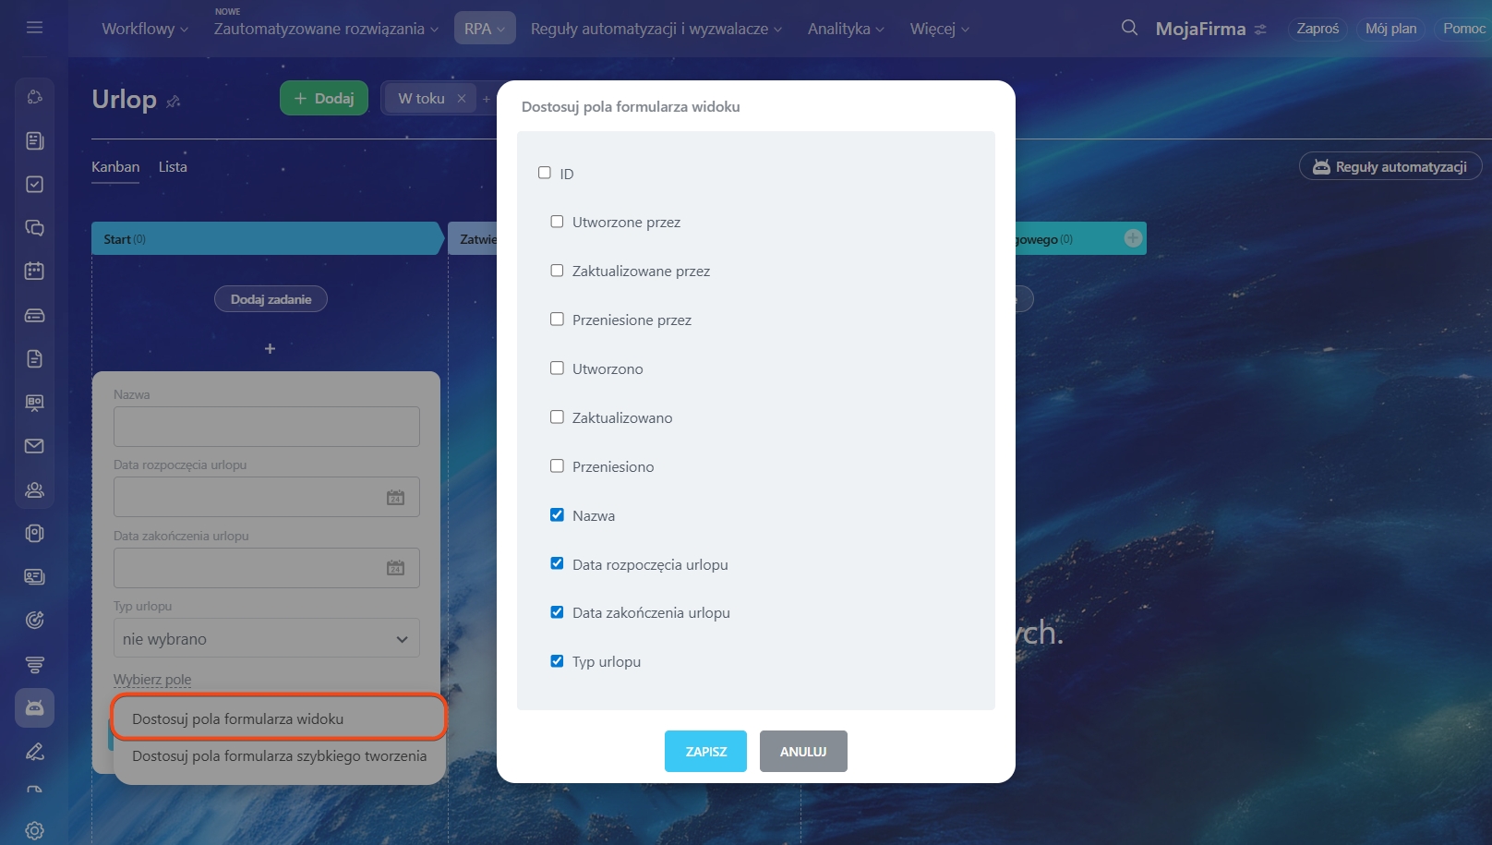This screenshot has width=1492, height=845.
Task: Open the workgroups people icon in sidebar
Action: 34,489
